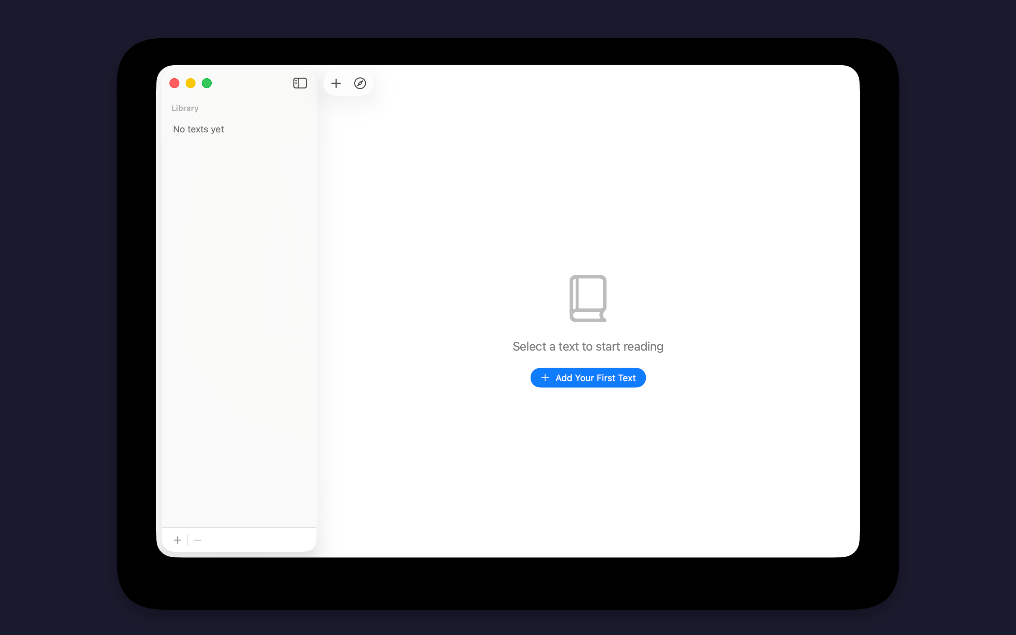Image resolution: width=1016 pixels, height=635 pixels.
Task: Add a text using the plus at sidebar bottom
Action: (177, 540)
